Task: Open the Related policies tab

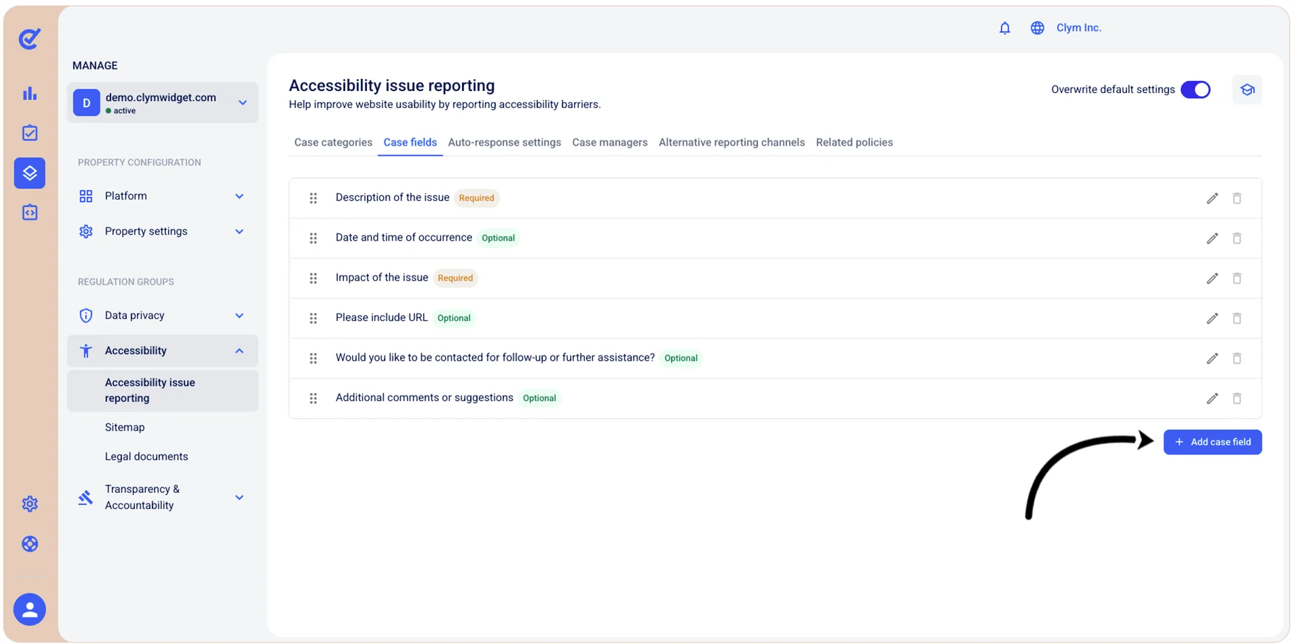Action: (855, 142)
